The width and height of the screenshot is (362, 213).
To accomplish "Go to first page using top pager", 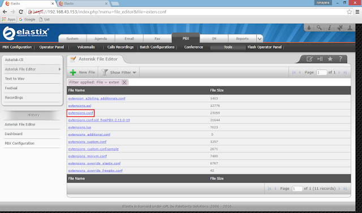I will click(x=294, y=72).
